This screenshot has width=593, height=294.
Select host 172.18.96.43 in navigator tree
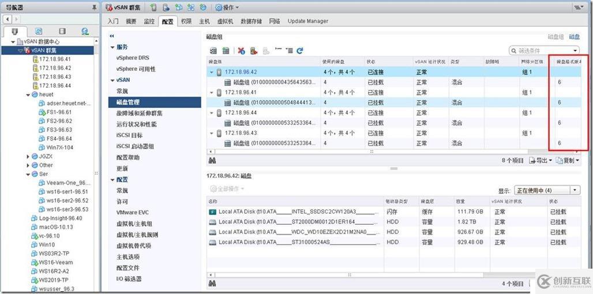55,77
